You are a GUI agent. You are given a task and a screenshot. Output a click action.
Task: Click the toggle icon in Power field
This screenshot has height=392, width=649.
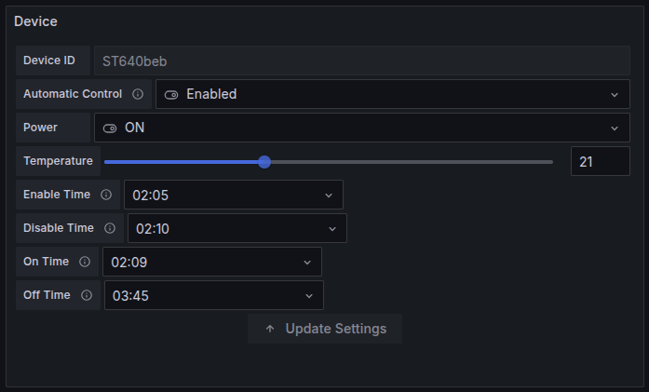[110, 128]
